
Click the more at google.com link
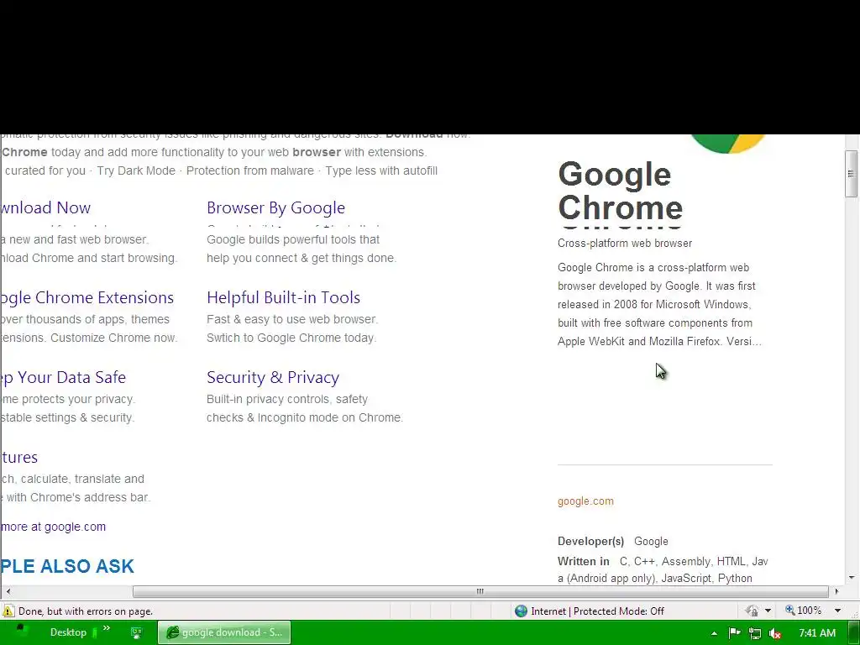tap(53, 527)
